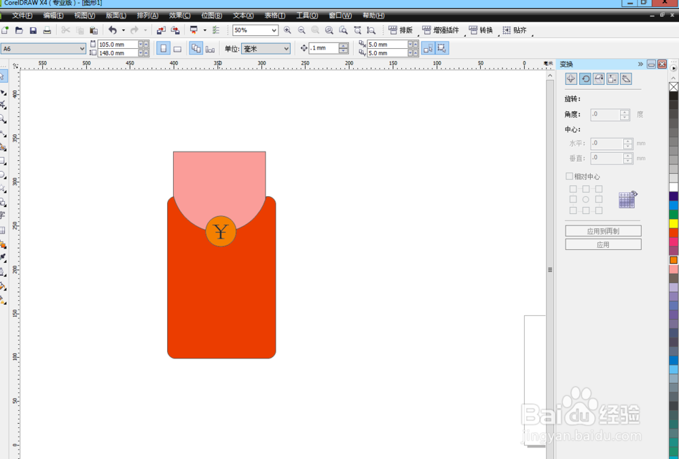
Task: Click the page width 105.0 mm field
Action: click(117, 44)
